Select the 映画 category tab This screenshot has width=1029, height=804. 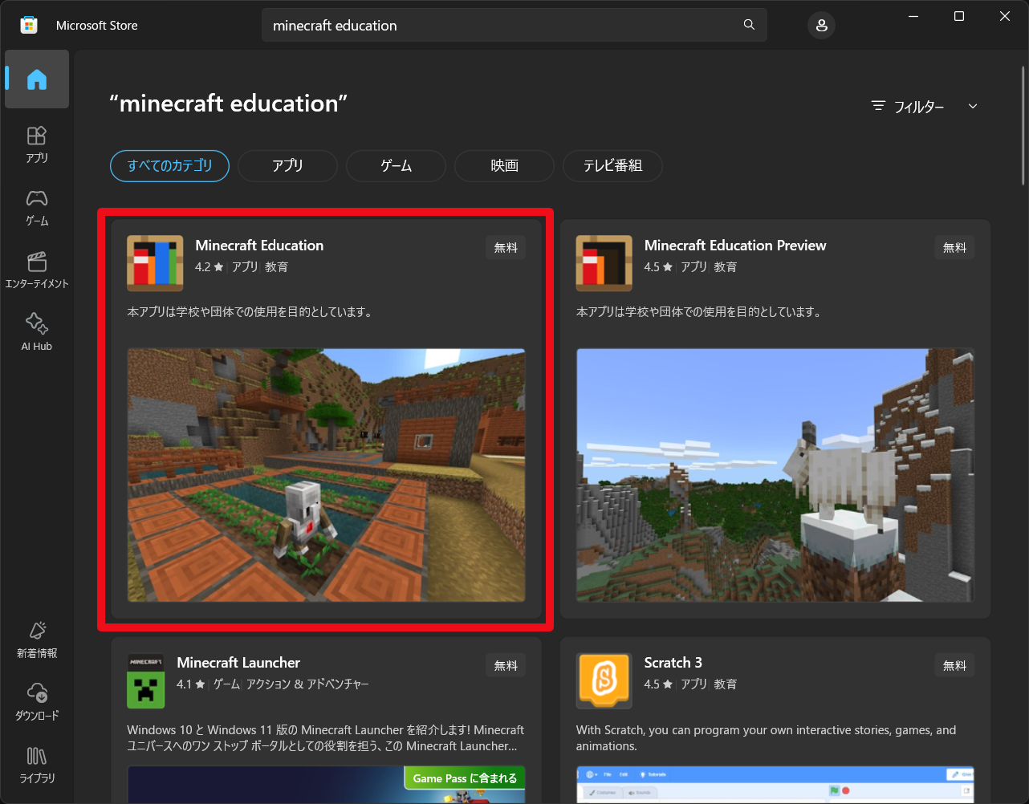point(504,166)
